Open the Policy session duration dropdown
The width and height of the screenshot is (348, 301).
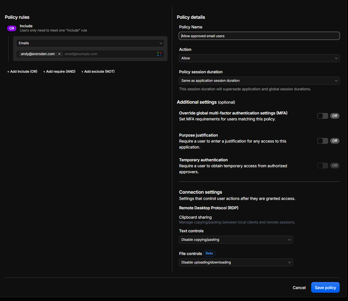click(x=259, y=81)
